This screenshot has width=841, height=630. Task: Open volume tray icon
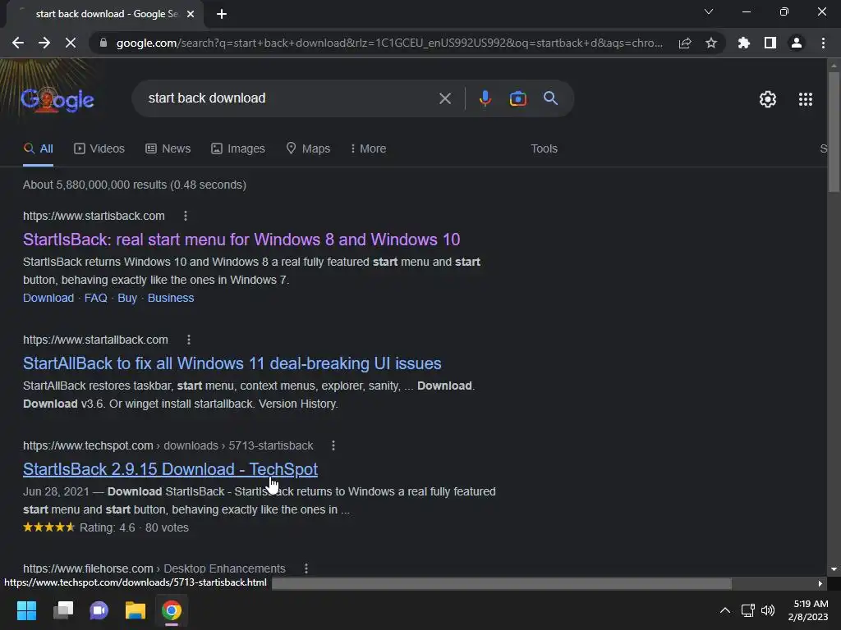coord(768,610)
